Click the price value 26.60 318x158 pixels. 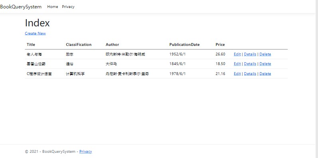tap(220, 54)
